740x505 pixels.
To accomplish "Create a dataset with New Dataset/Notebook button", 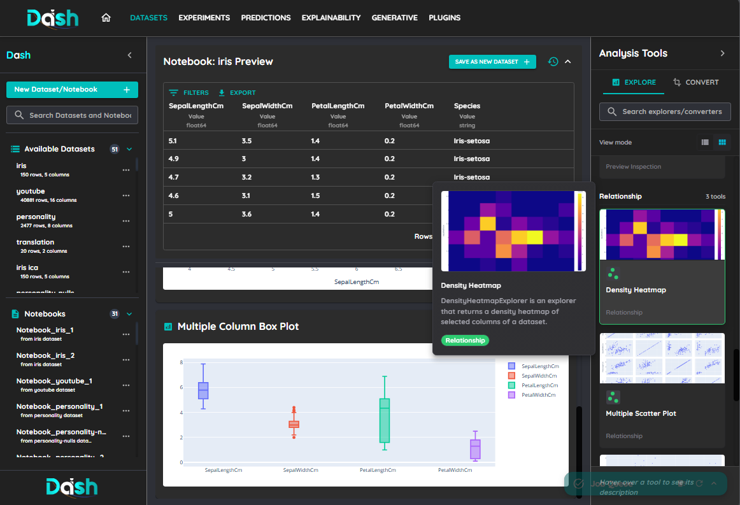I will [72, 90].
